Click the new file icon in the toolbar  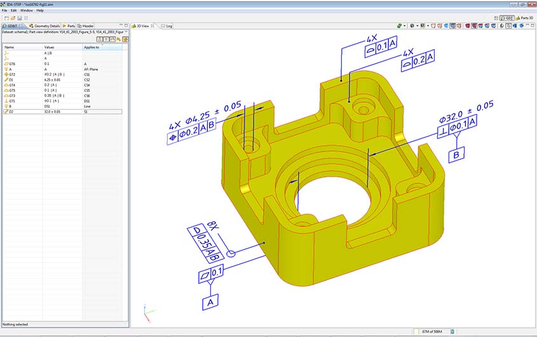[x=5, y=18]
